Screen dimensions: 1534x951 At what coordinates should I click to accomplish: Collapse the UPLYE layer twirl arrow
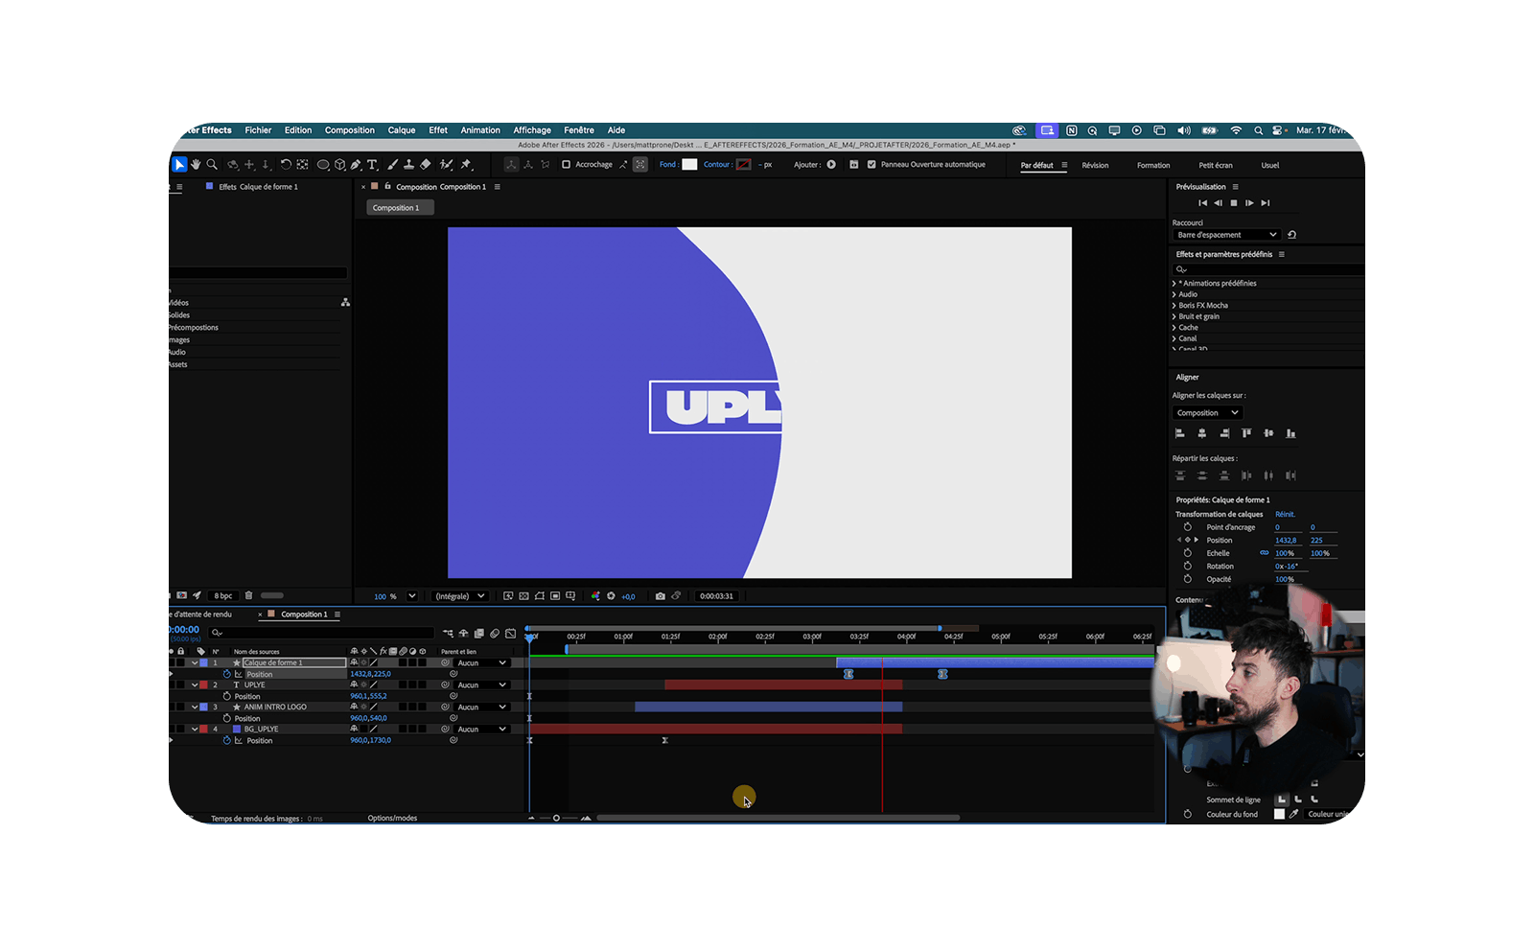(195, 684)
